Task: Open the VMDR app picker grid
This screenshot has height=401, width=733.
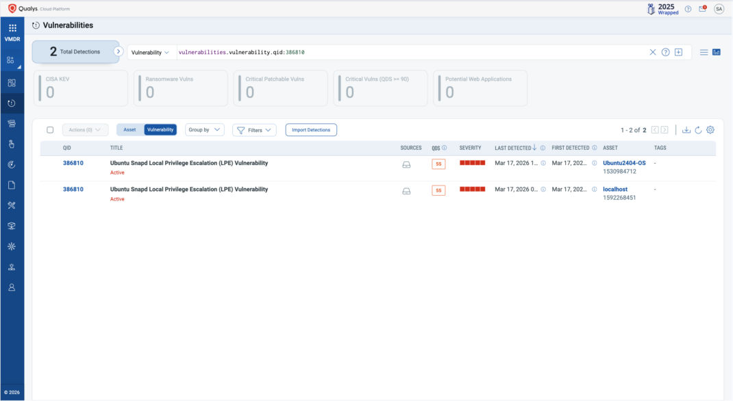Action: 12,28
